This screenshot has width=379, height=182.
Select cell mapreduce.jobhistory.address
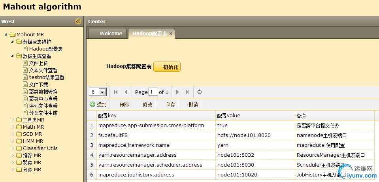156,174
